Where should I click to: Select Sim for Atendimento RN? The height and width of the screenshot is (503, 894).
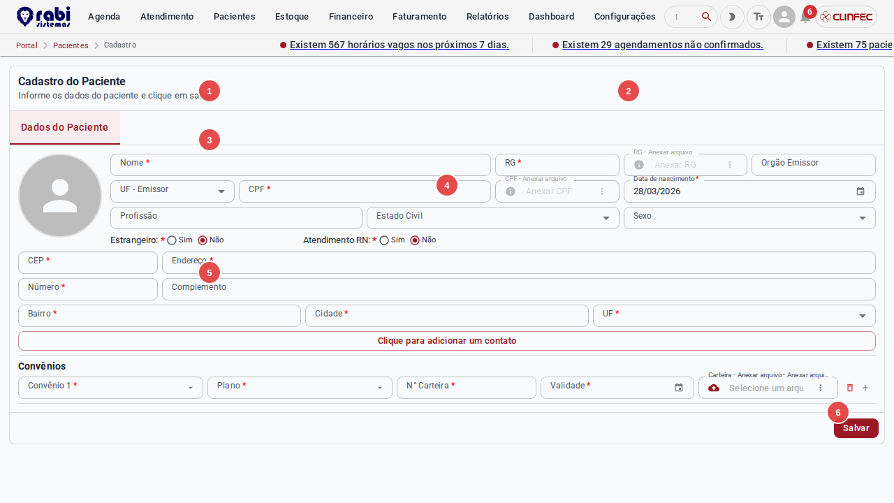point(384,240)
